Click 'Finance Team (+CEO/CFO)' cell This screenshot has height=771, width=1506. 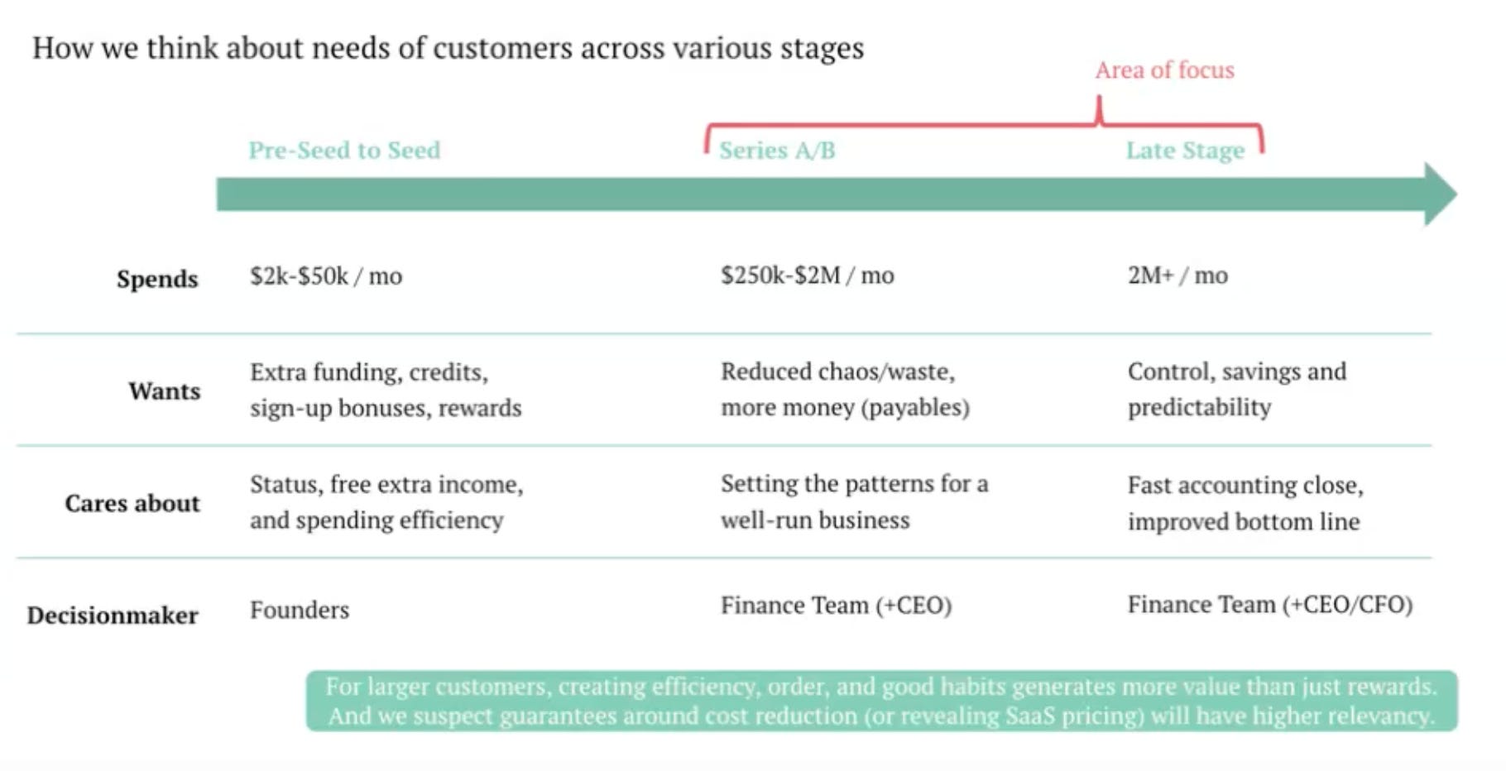(1269, 605)
